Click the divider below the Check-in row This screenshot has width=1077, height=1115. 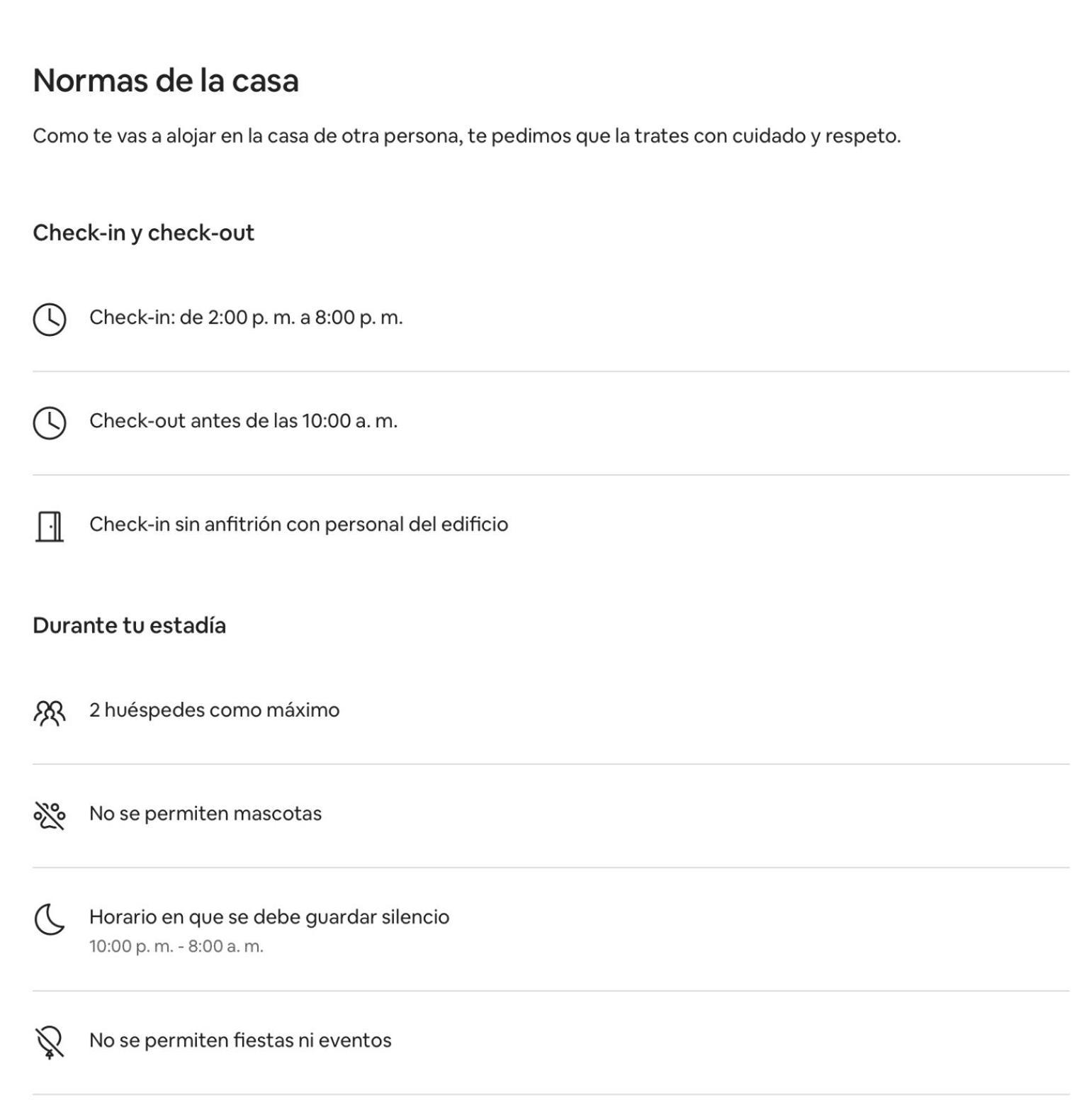[551, 371]
